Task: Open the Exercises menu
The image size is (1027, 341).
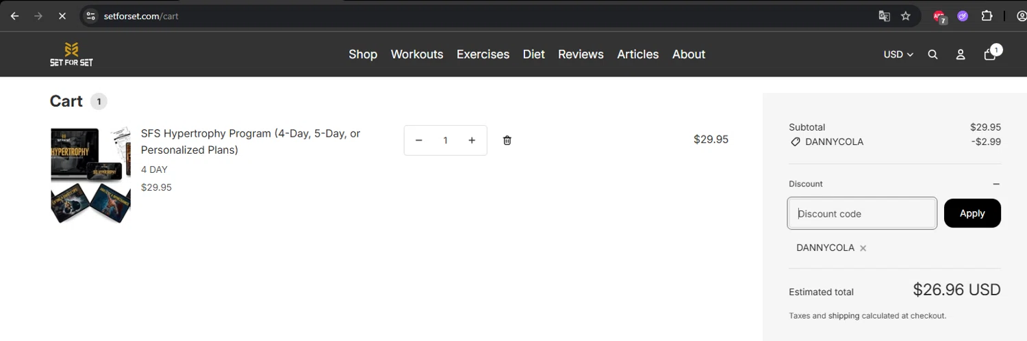Action: [483, 54]
